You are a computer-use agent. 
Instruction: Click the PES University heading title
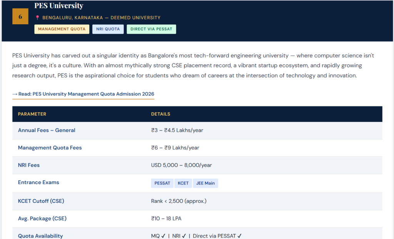[58, 6]
